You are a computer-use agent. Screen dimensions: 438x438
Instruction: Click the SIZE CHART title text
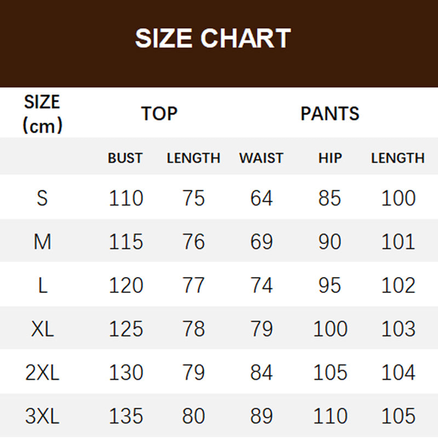pyautogui.click(x=212, y=39)
